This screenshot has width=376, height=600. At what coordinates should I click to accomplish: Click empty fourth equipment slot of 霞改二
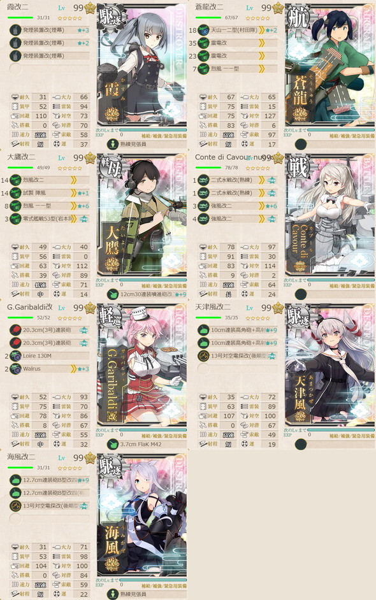pyautogui.click(x=15, y=69)
